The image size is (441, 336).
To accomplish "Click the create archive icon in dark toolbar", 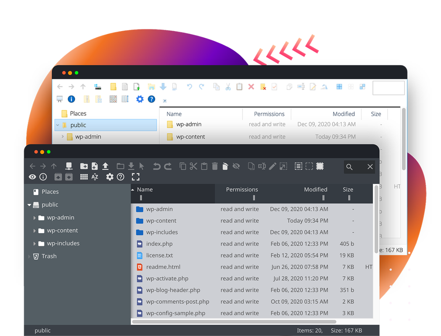I will point(69,177).
